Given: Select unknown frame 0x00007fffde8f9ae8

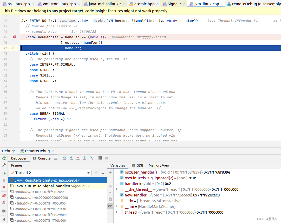Looking at the screenshot, I should point(57,209).
